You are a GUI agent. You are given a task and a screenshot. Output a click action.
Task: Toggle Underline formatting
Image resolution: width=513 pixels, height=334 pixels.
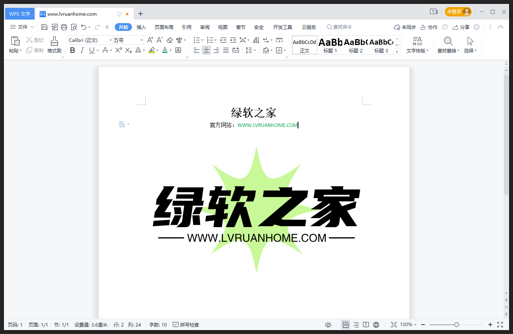91,50
